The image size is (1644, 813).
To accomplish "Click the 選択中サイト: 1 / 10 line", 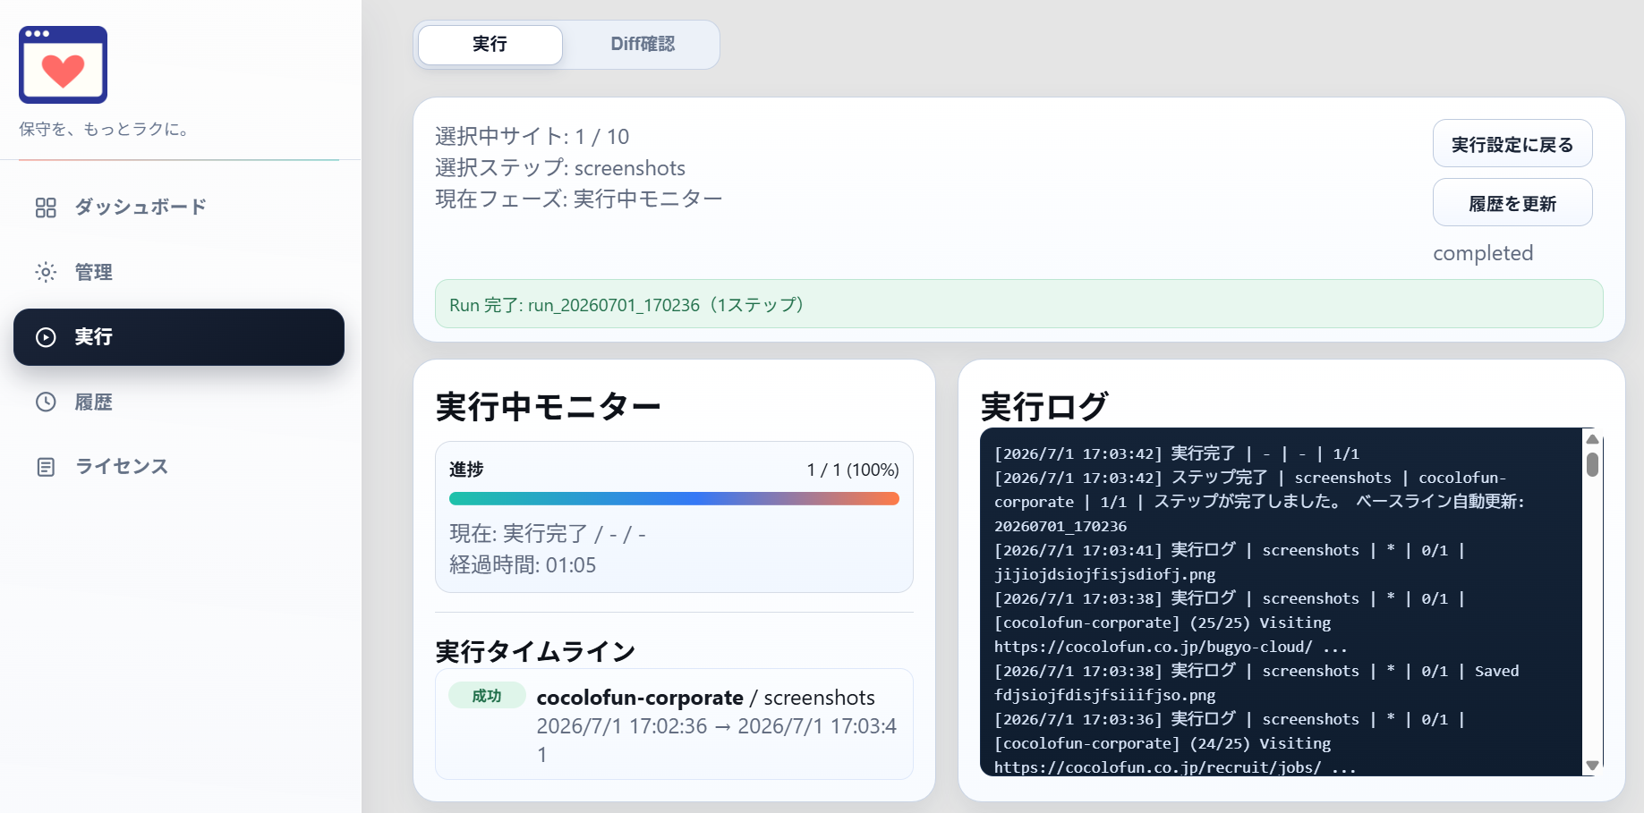I will click(x=532, y=137).
